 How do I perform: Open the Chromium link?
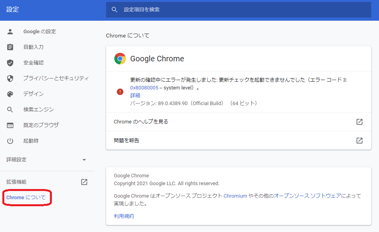235,196
